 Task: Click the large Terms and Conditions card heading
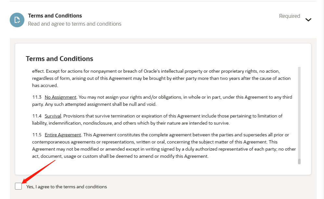click(59, 59)
